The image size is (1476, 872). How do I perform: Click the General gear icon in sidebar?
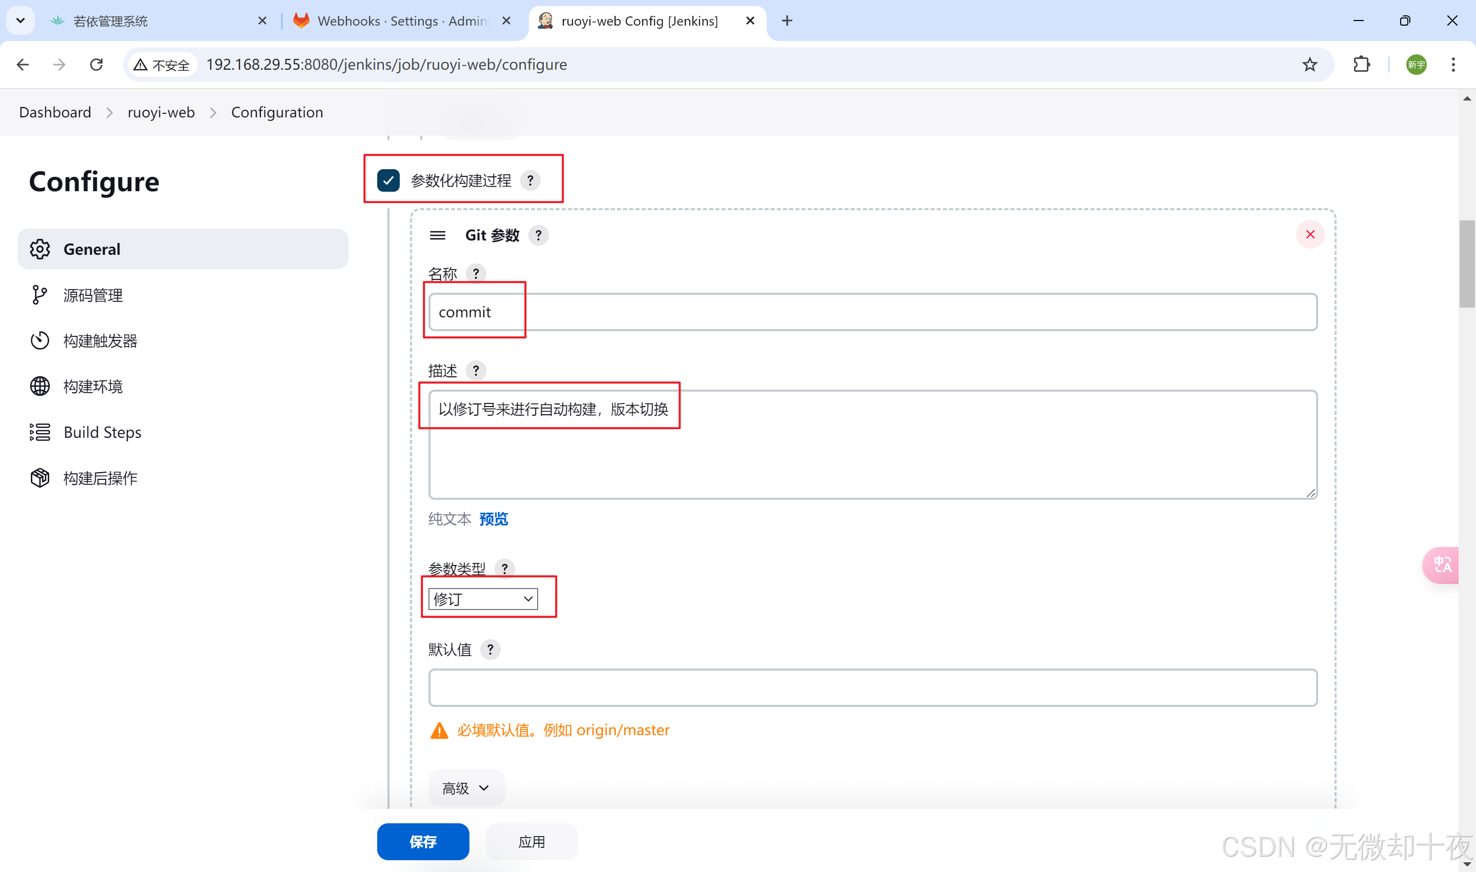click(x=40, y=249)
